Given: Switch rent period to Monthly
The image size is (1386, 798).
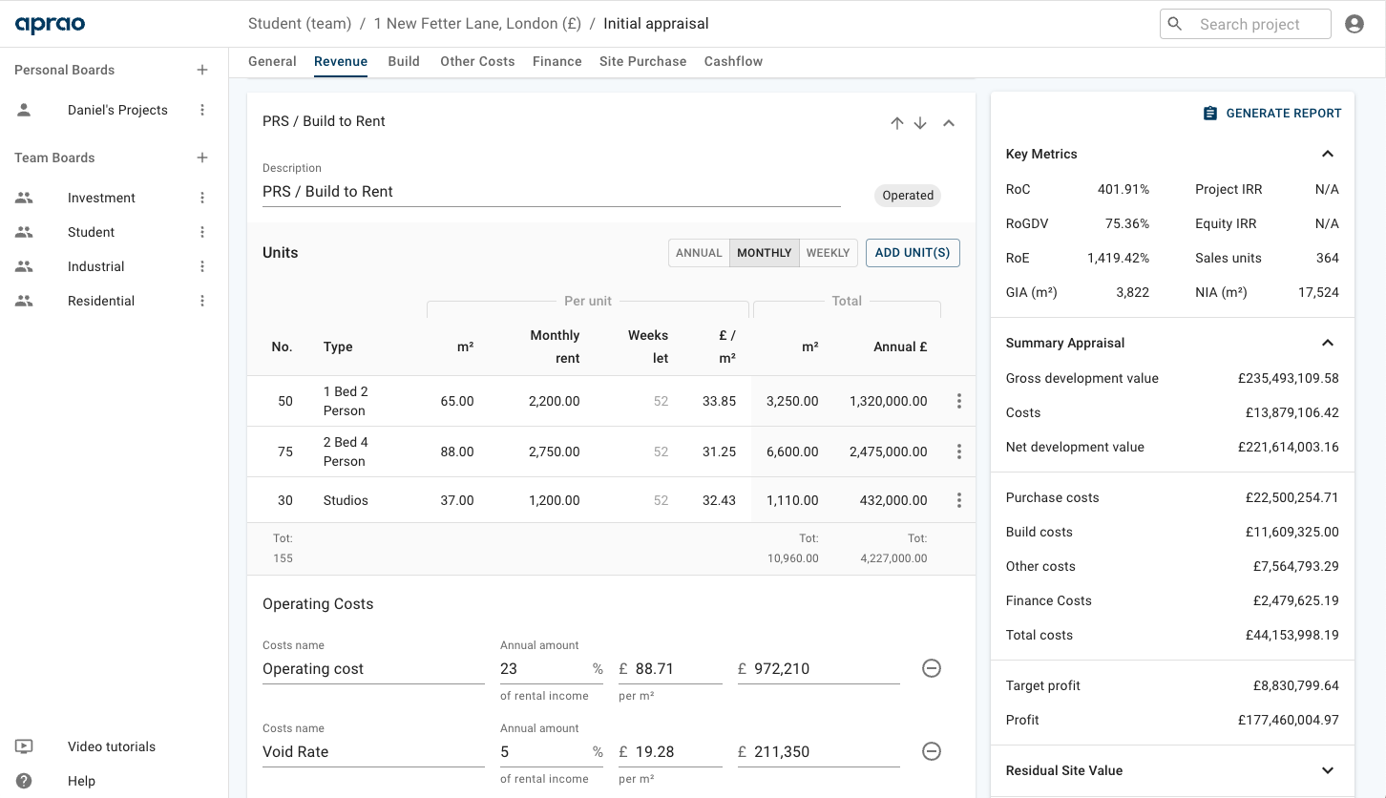Looking at the screenshot, I should pyautogui.click(x=765, y=253).
